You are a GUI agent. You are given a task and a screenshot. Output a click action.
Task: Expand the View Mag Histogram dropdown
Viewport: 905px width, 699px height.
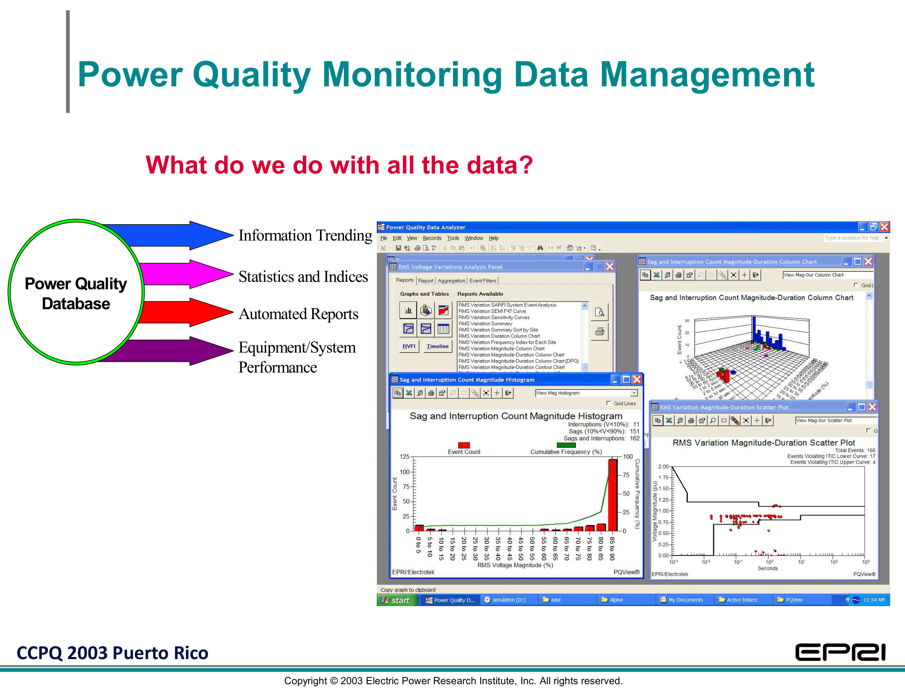click(x=633, y=393)
